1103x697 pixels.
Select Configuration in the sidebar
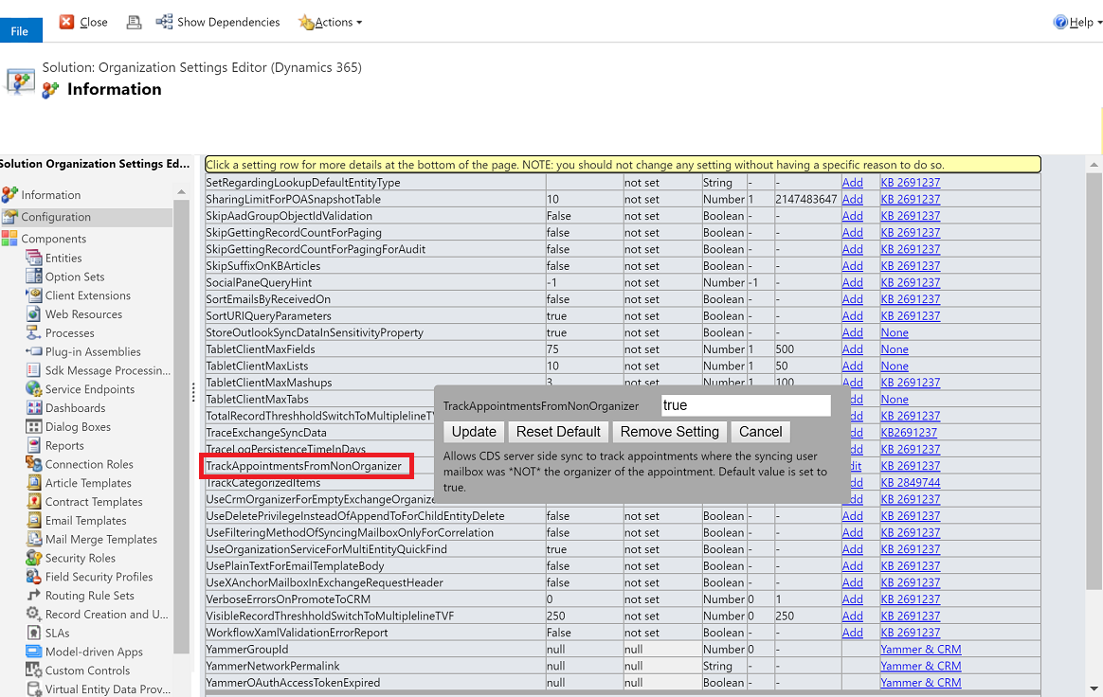point(56,217)
